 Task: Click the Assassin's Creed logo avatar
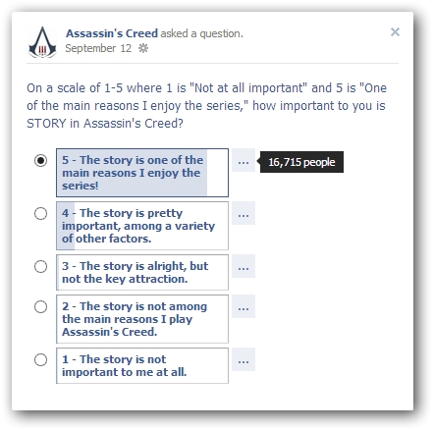(42, 42)
